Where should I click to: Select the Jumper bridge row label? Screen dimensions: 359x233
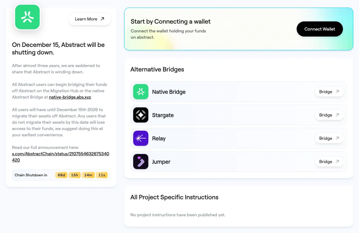tap(161, 162)
